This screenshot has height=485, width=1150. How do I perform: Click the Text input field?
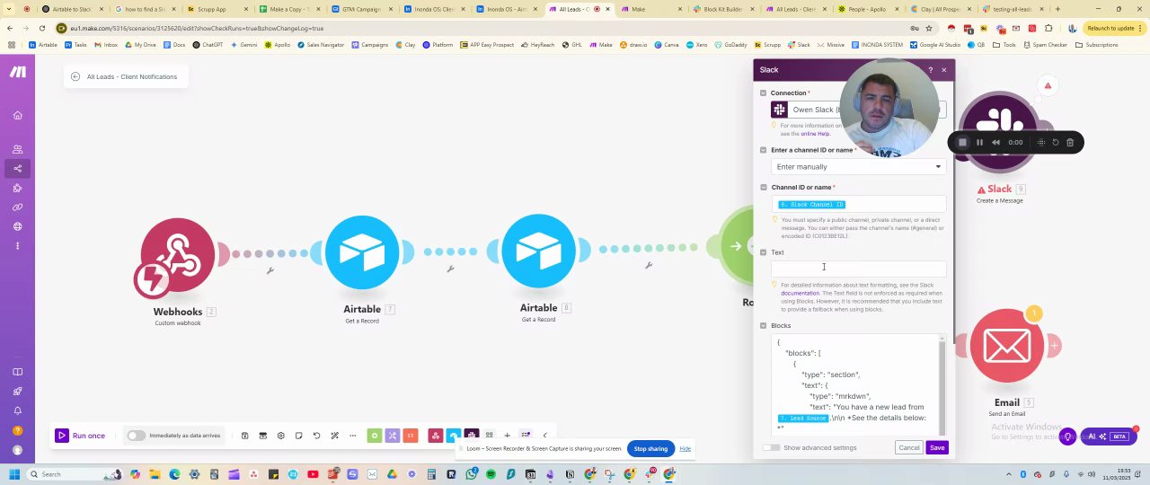point(858,268)
